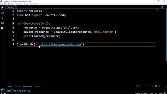Image resolution: width=167 pixels, height=94 pixels.
Task: Click the Visual Studio Code logo in title bar
Action: point(1,1)
